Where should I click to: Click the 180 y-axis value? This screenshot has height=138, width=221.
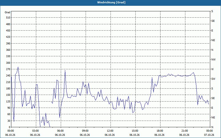[8, 88]
